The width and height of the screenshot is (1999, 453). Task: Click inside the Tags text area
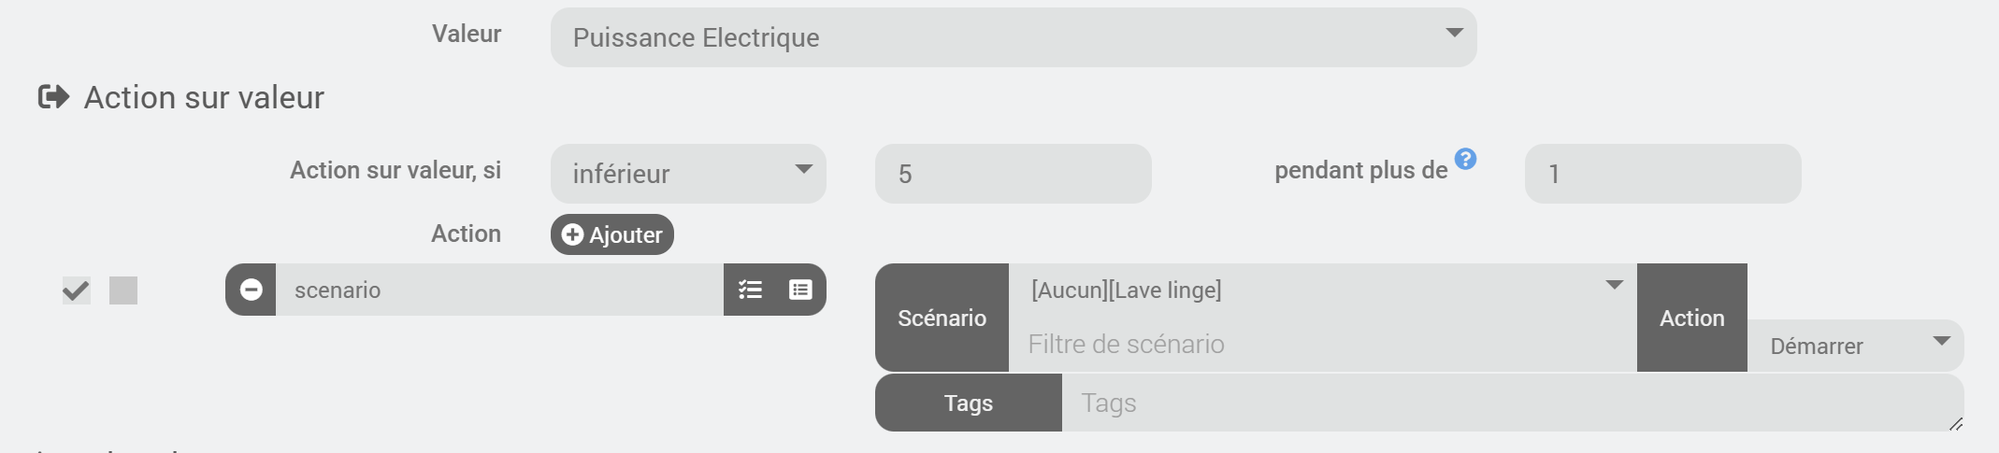point(1513,403)
